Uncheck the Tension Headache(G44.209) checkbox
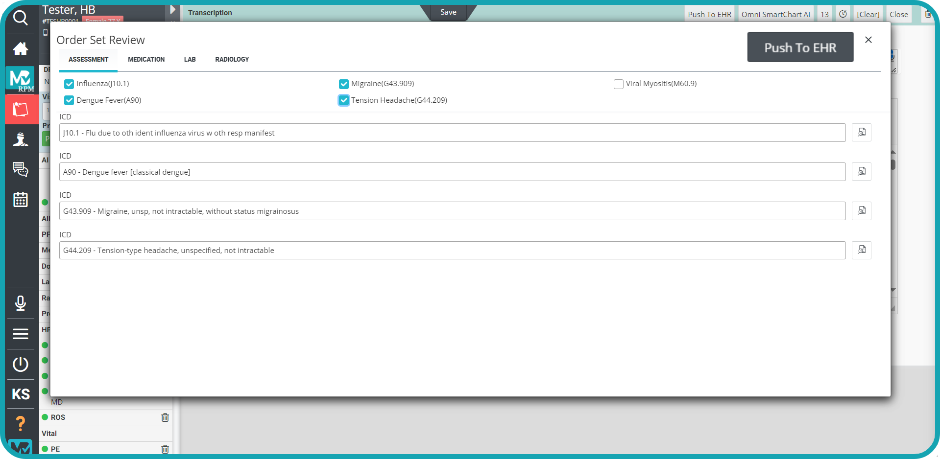940x459 pixels. (344, 100)
